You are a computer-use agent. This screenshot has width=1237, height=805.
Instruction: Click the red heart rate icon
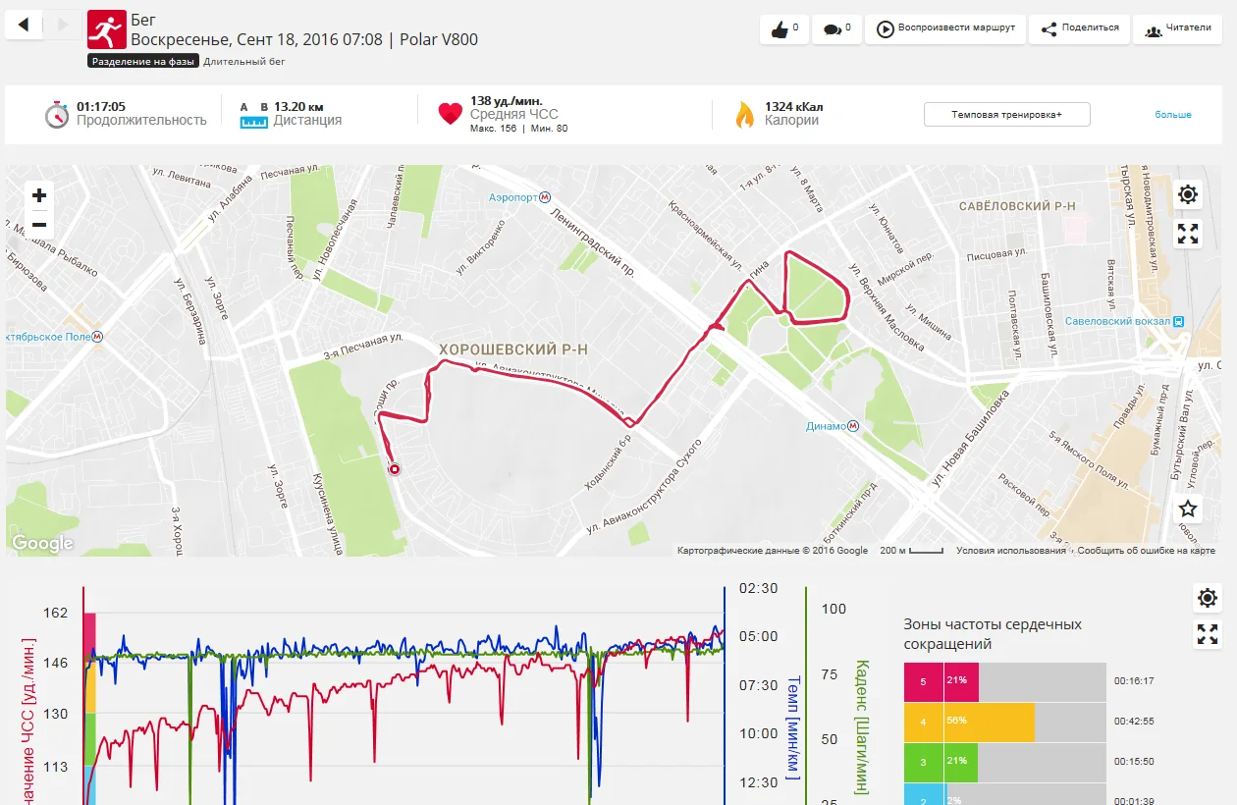(451, 113)
